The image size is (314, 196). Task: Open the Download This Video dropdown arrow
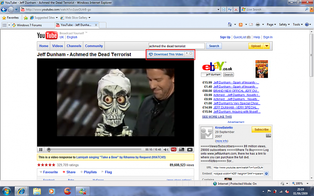click(187, 53)
